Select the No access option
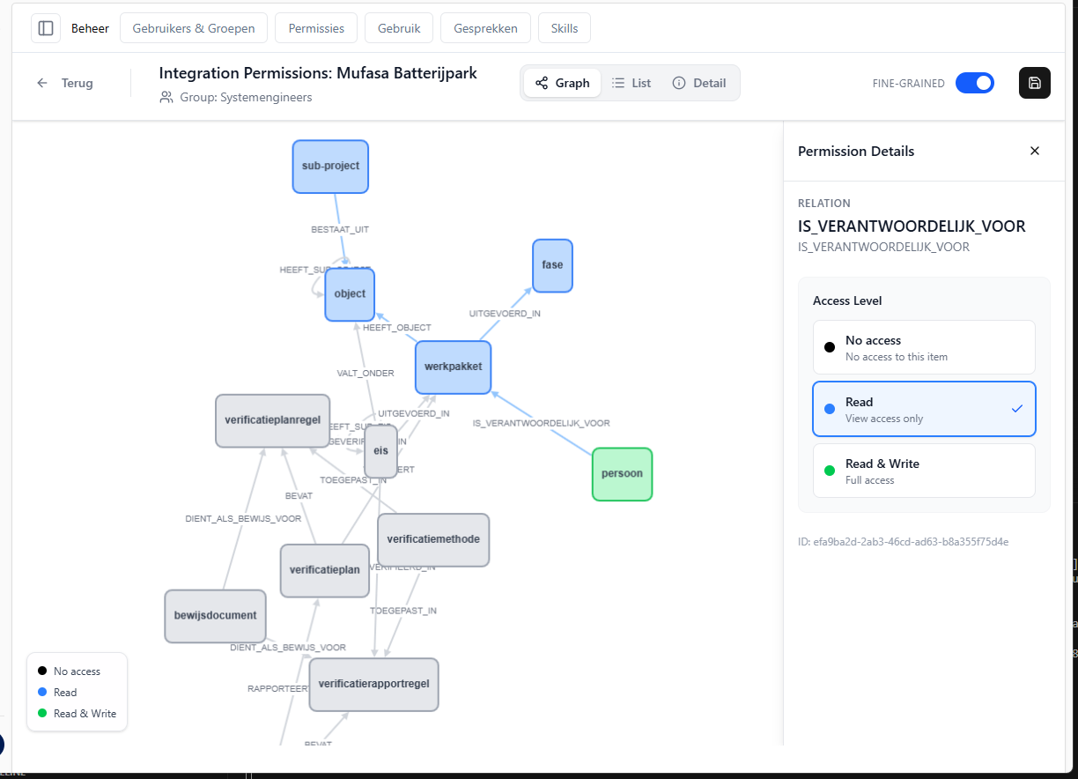The height and width of the screenshot is (779, 1078). click(x=923, y=347)
